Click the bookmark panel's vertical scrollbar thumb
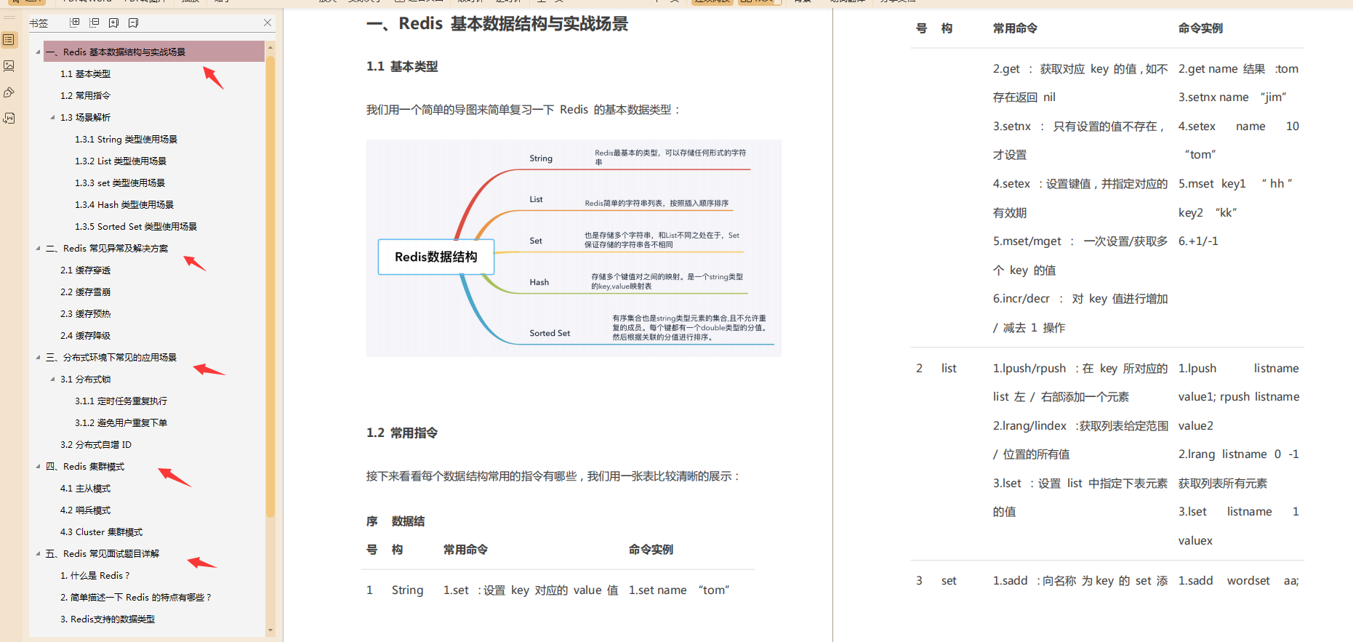 point(270,286)
